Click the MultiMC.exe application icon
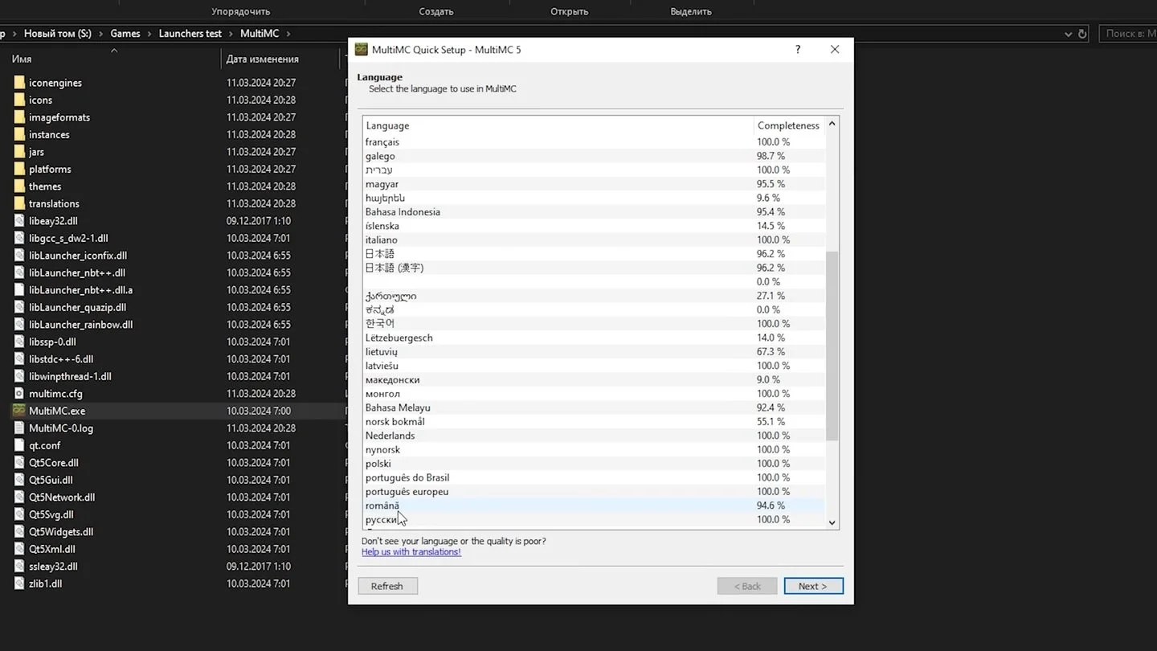The height and width of the screenshot is (651, 1157). [19, 411]
